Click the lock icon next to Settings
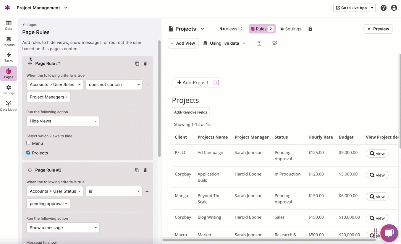The width and height of the screenshot is (401, 244). (310, 29)
